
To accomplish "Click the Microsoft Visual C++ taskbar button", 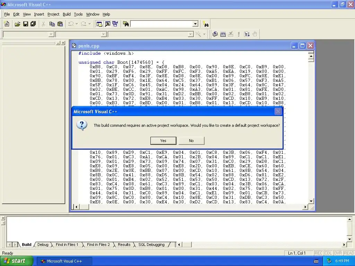I will tap(64, 261).
